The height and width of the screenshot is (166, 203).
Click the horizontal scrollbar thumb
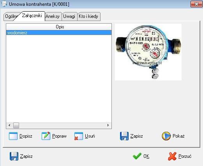16,125
